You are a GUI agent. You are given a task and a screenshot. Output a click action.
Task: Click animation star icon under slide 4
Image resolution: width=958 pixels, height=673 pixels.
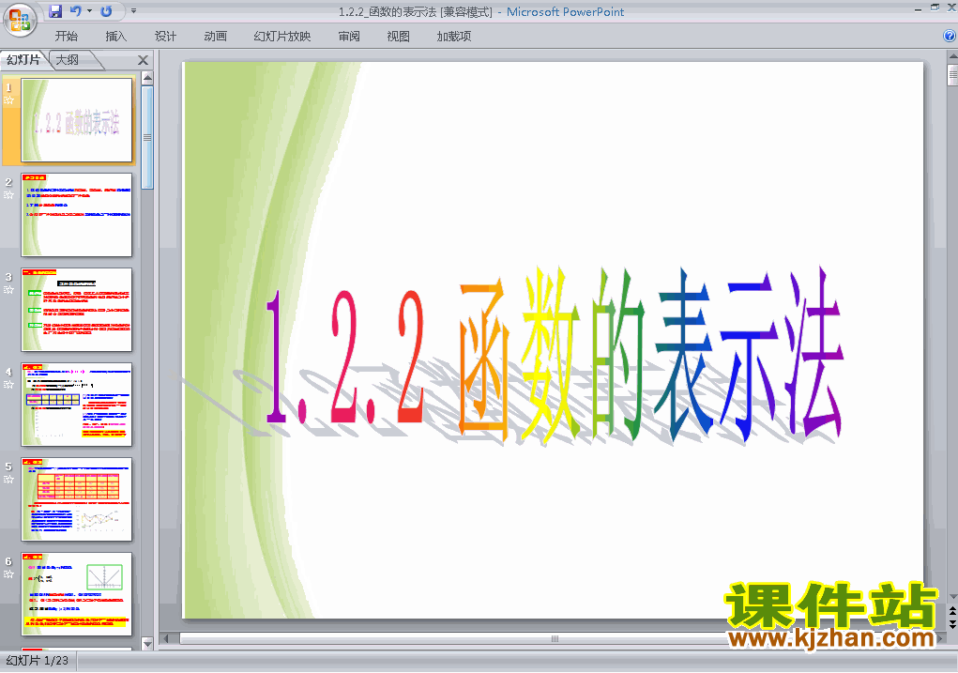point(8,385)
